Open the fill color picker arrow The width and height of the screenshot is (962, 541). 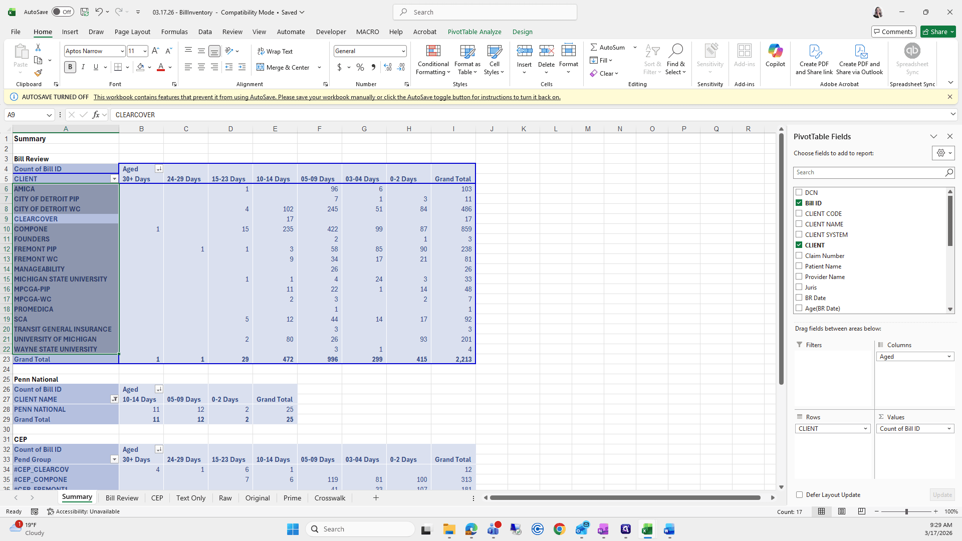pyautogui.click(x=149, y=67)
